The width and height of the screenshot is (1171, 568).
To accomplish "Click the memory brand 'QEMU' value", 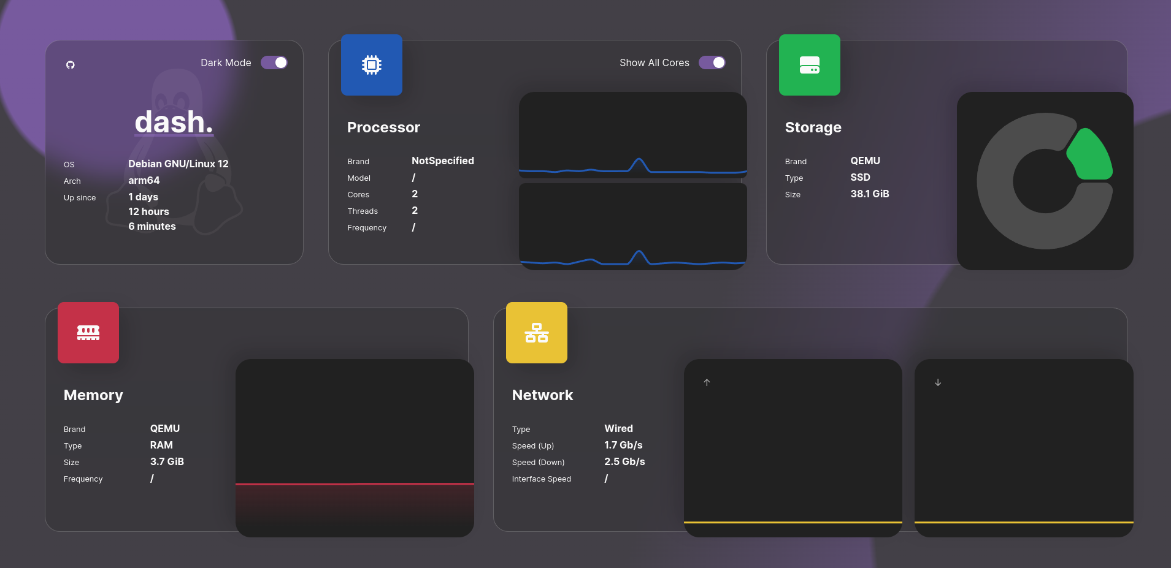I will coord(165,428).
